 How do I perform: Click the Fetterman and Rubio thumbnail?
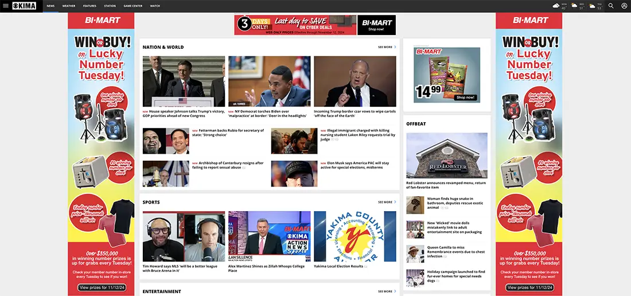click(x=166, y=141)
